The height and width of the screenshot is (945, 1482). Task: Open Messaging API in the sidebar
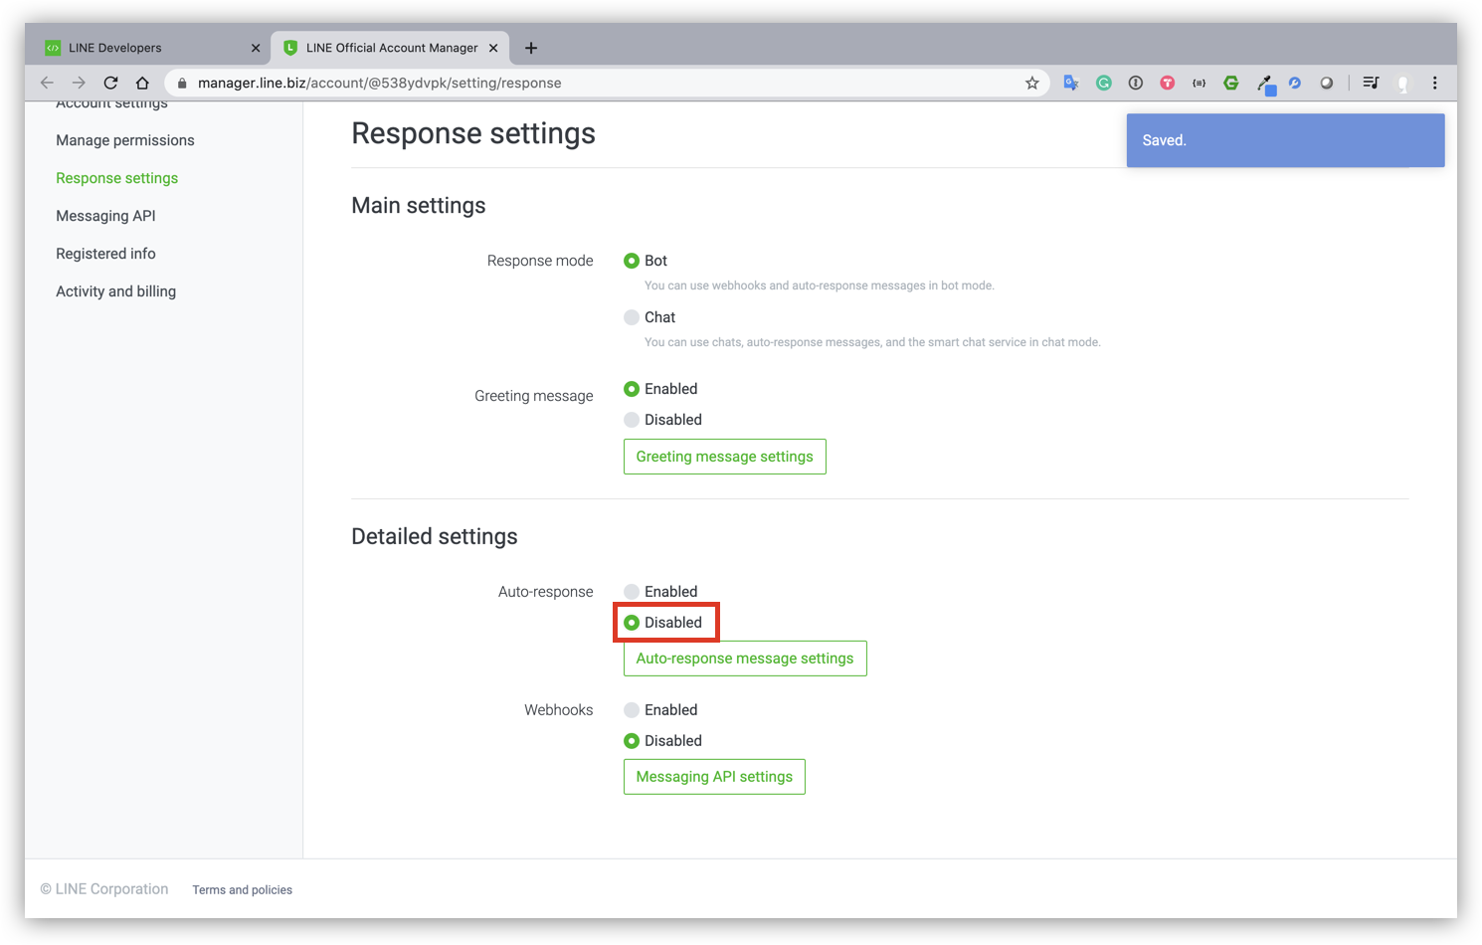click(105, 216)
